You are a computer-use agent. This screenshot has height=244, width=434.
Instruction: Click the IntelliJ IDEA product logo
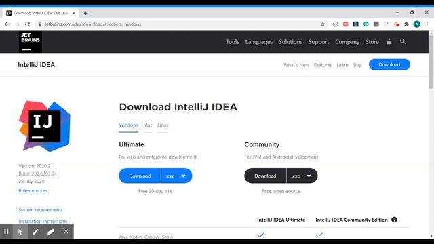click(45, 126)
